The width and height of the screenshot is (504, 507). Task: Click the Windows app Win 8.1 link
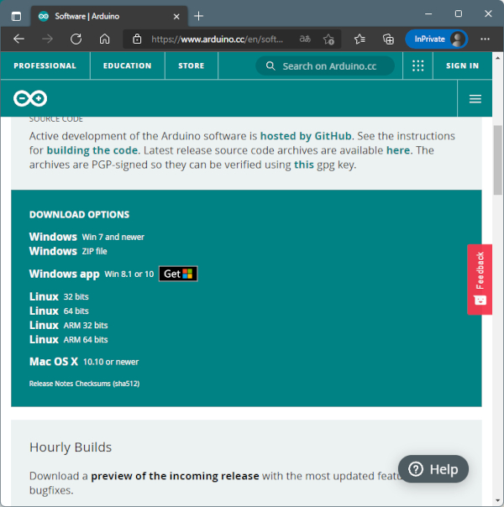coord(92,274)
